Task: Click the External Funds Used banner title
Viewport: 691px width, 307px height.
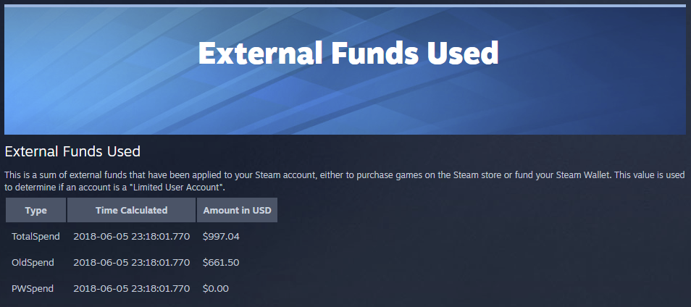Action: coord(348,54)
